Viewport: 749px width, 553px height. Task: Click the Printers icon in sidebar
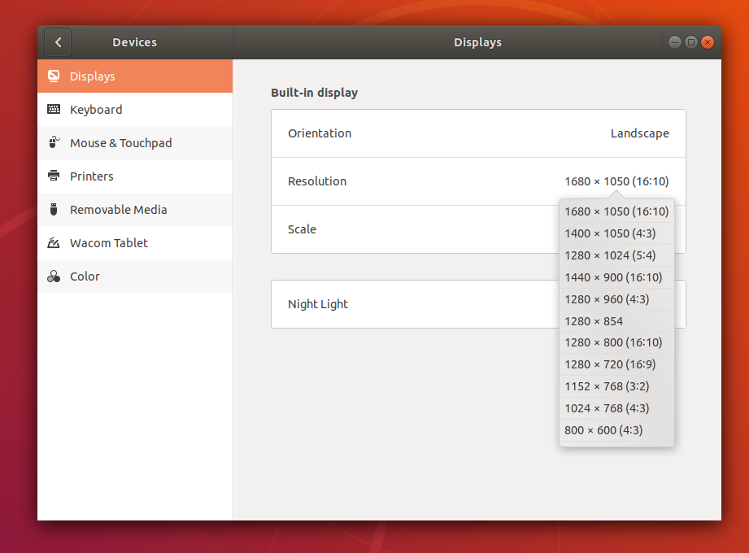click(54, 176)
